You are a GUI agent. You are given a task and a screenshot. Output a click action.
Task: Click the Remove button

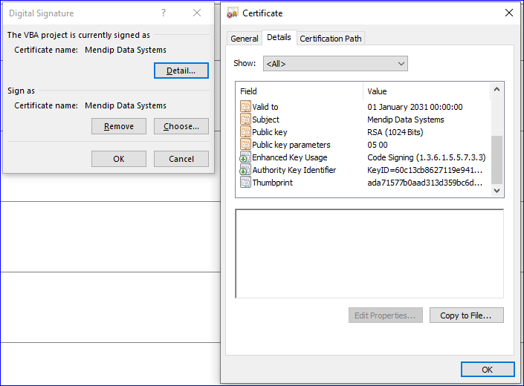click(x=119, y=126)
